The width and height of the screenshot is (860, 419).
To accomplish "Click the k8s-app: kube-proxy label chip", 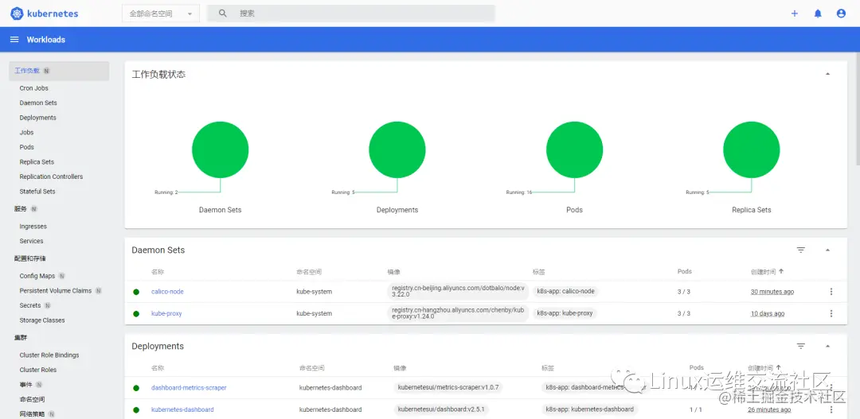I will click(565, 313).
